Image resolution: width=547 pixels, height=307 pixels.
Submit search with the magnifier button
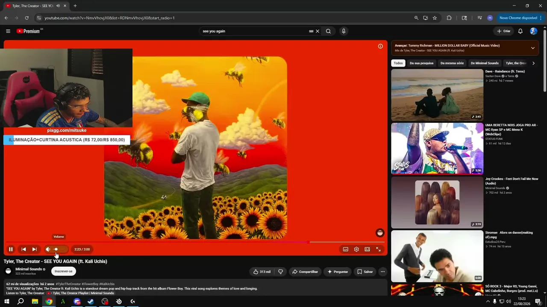[328, 31]
